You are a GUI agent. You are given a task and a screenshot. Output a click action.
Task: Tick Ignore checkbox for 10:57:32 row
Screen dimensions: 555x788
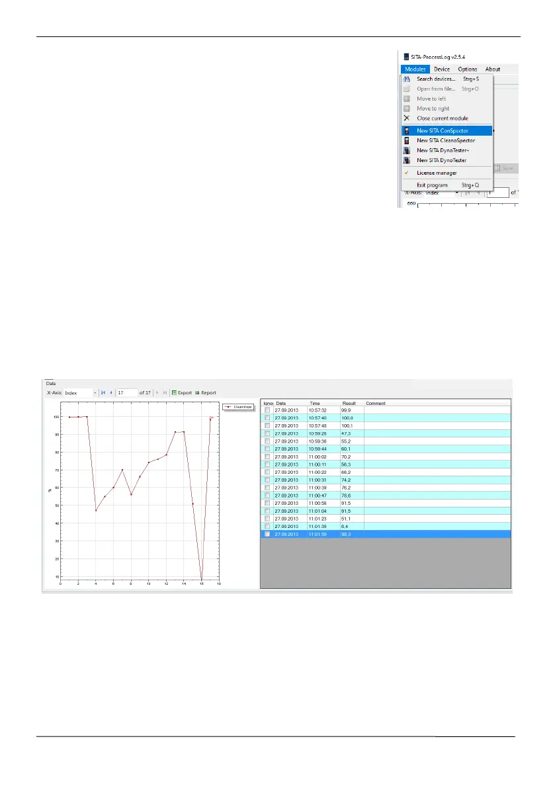pyautogui.click(x=267, y=410)
